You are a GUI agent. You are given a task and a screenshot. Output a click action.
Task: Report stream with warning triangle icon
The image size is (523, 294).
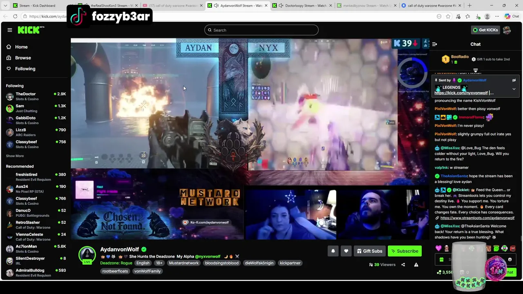(x=416, y=265)
